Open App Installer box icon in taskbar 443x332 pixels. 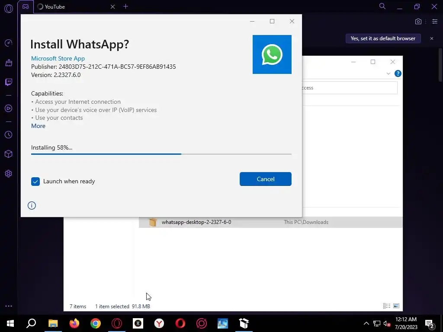pos(244,323)
